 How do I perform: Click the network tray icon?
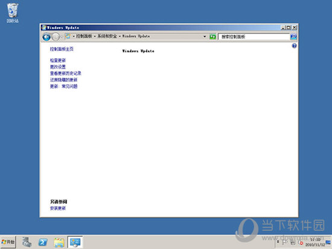coord(293,242)
